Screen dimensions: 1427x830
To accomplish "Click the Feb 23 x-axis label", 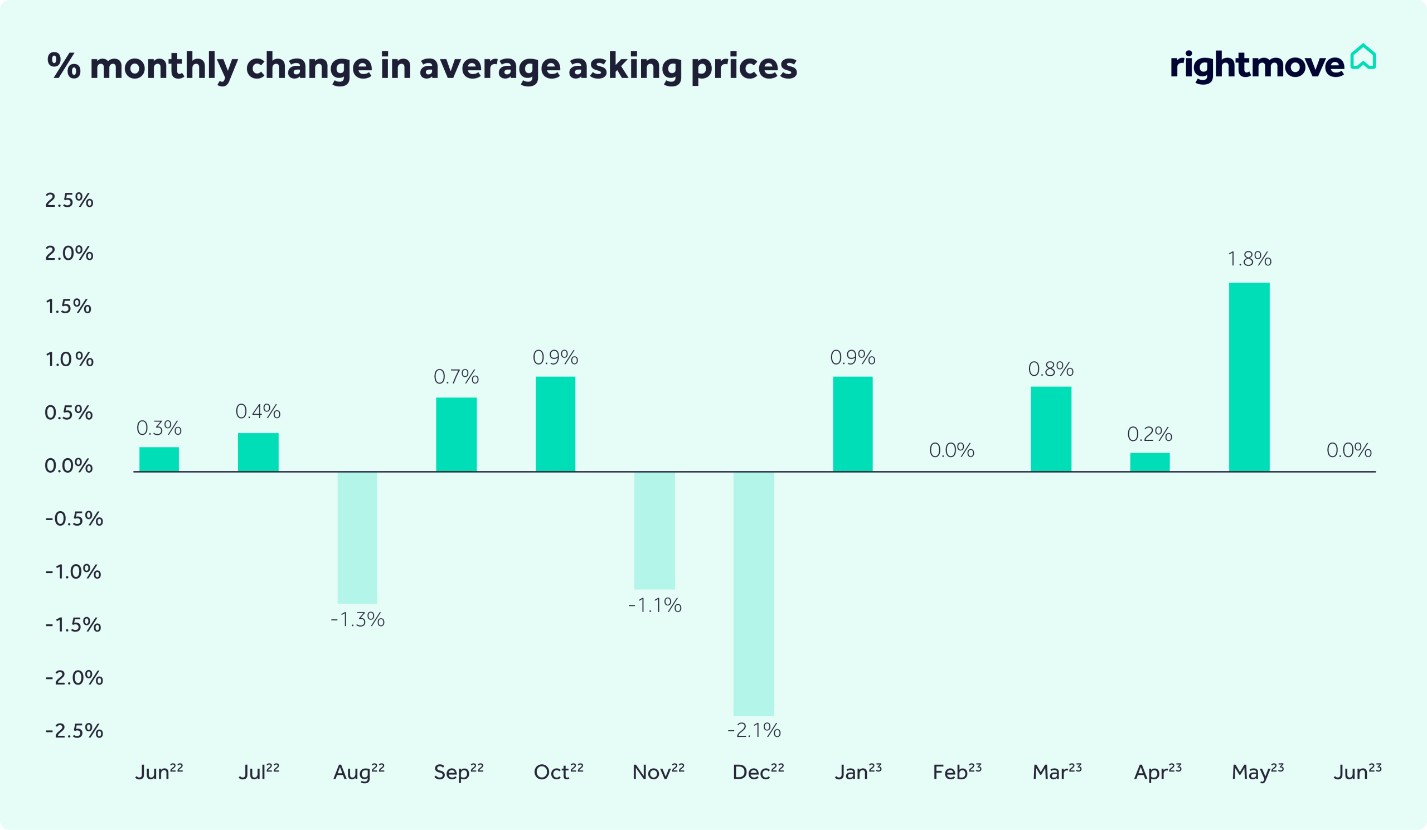I will [x=957, y=771].
